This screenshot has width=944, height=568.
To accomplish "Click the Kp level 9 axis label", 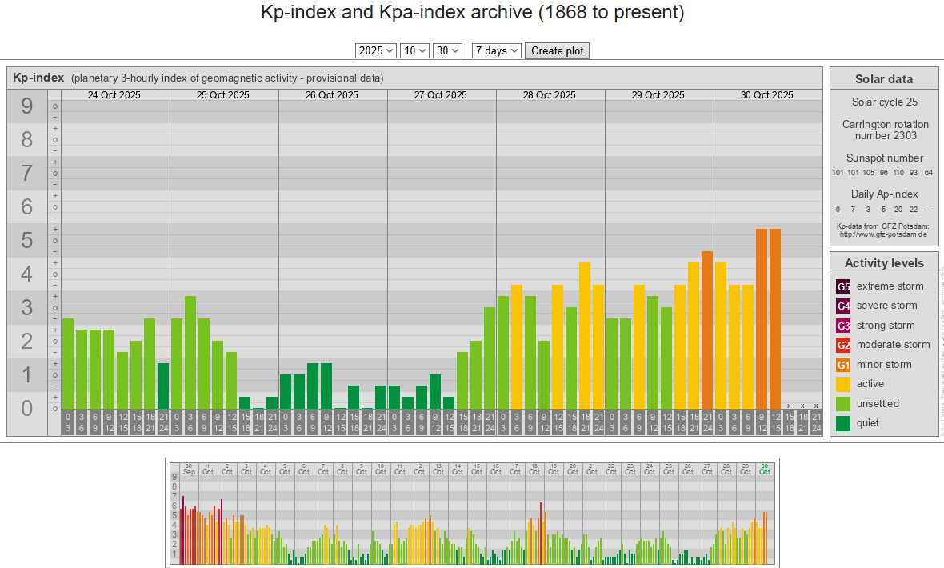I will (27, 106).
